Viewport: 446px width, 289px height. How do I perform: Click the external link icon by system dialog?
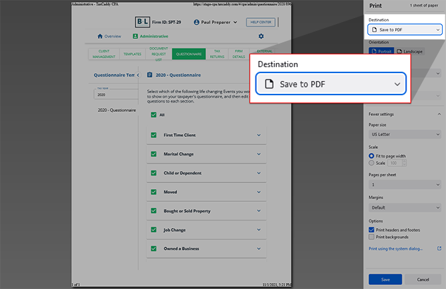click(439, 248)
